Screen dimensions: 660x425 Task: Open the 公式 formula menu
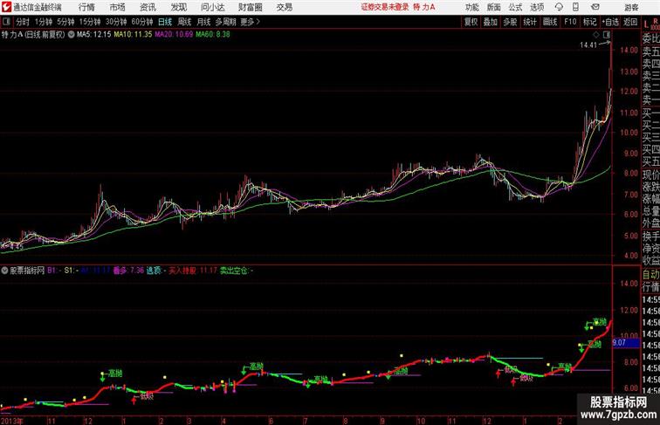tap(515, 7)
